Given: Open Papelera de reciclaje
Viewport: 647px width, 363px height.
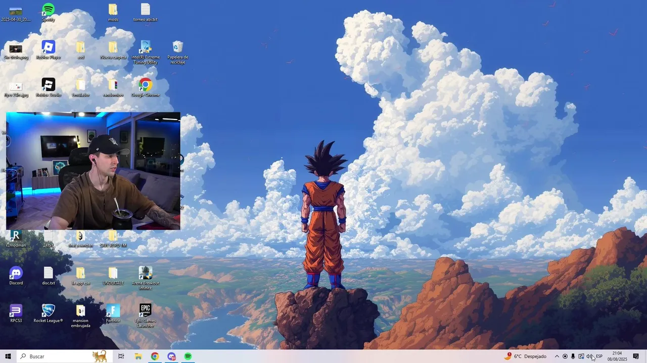Looking at the screenshot, I should [x=177, y=52].
